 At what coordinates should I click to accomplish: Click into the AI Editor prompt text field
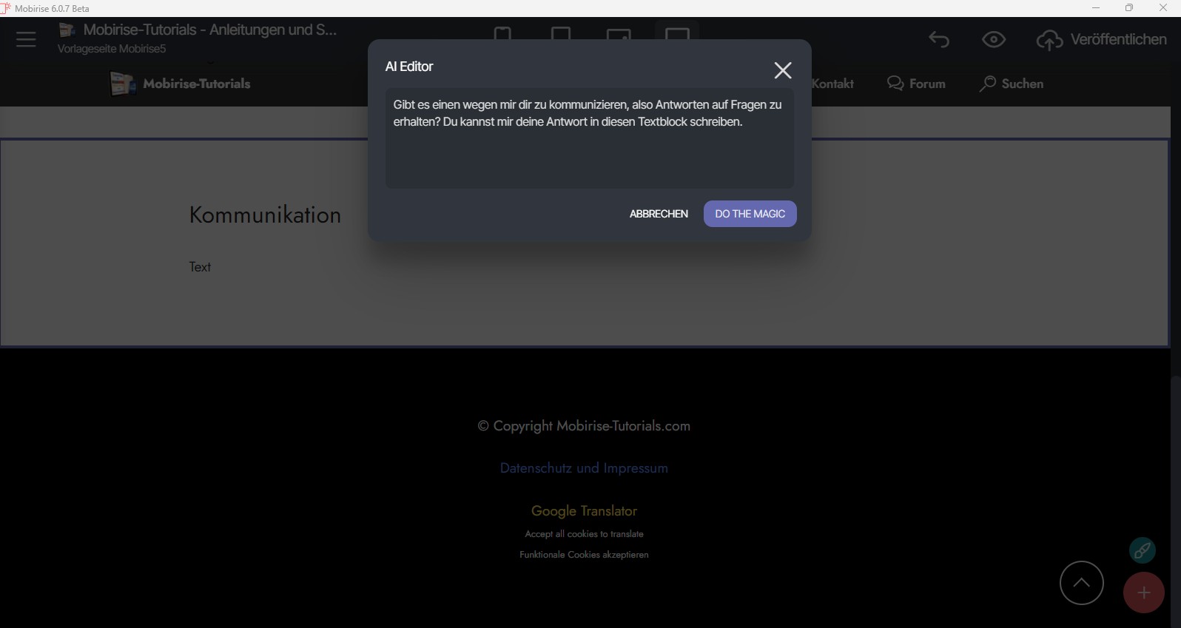click(589, 138)
